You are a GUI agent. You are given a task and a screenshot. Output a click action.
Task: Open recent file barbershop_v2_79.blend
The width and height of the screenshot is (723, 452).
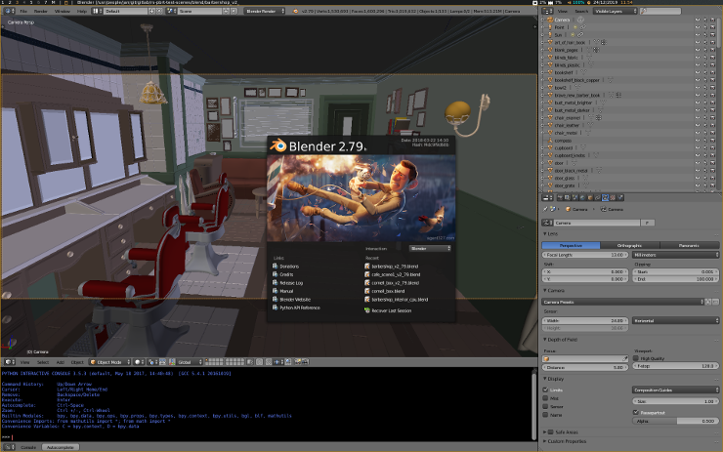point(395,267)
